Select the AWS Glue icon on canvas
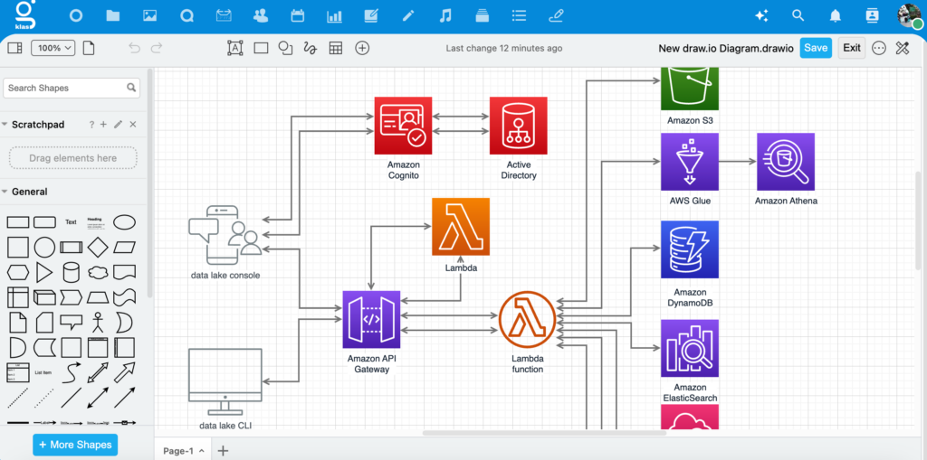 click(690, 162)
